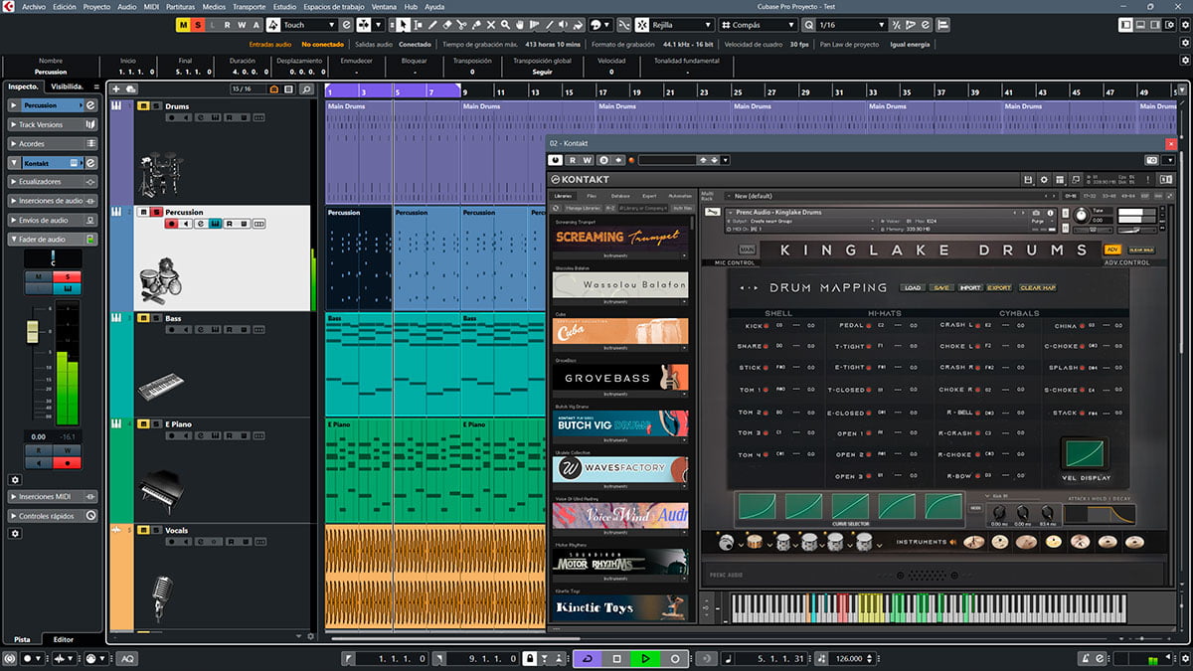This screenshot has width=1193, height=671.
Task: Click LOAD in Drum Mapping
Action: click(x=913, y=287)
